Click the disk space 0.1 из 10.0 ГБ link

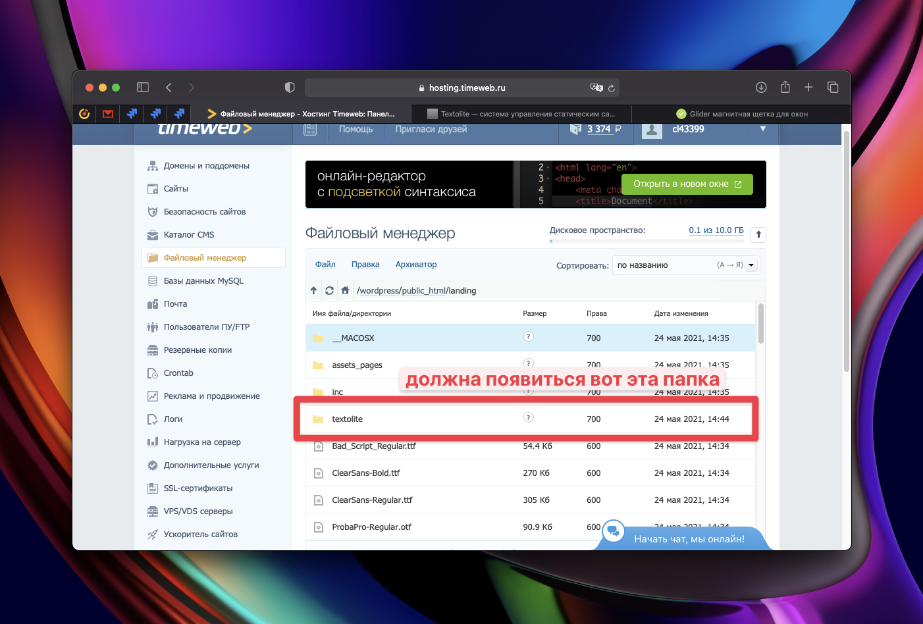[716, 230]
